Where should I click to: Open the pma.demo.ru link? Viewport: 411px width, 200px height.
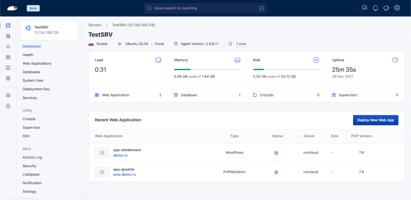click(x=125, y=175)
